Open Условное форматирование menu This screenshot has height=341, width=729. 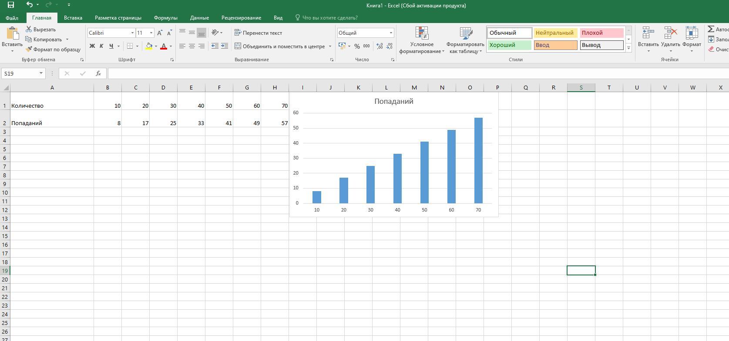click(x=422, y=40)
